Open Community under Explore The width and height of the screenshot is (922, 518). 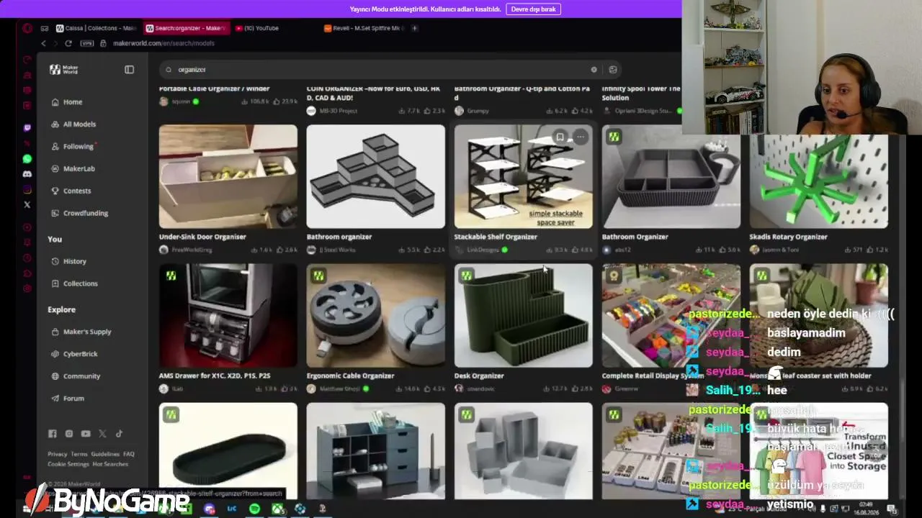click(x=81, y=376)
